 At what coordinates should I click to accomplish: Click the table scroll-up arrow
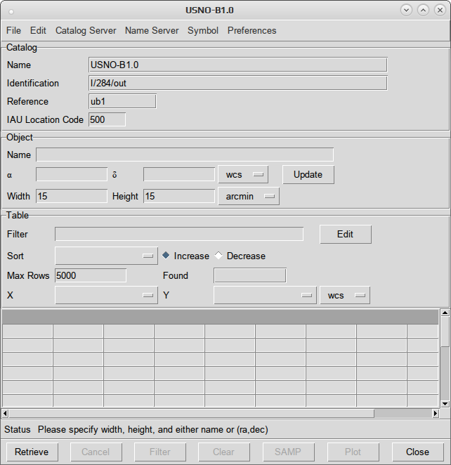pos(445,313)
